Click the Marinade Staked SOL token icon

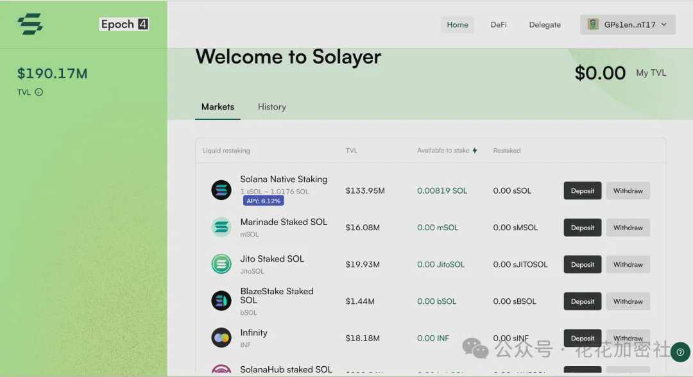click(221, 227)
